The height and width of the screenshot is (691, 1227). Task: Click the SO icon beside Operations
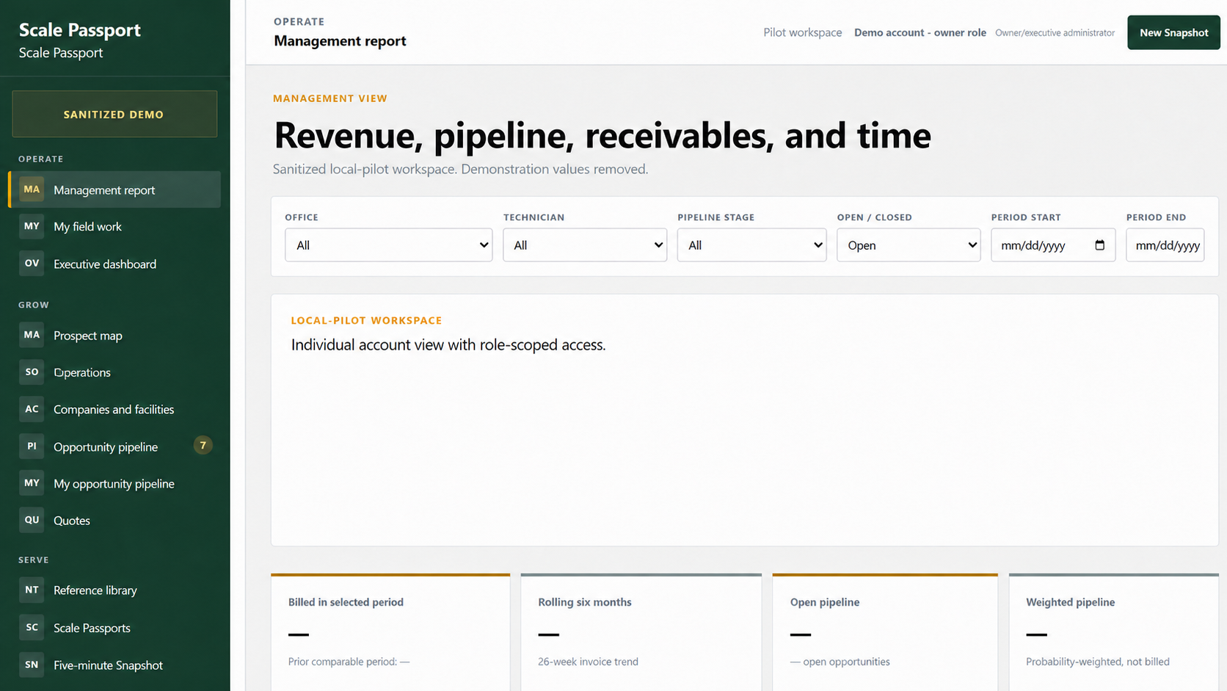tap(32, 372)
